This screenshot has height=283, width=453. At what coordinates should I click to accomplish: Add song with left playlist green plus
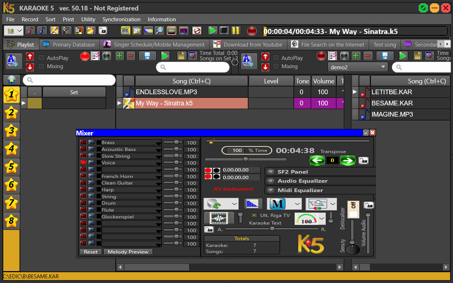tap(119, 56)
